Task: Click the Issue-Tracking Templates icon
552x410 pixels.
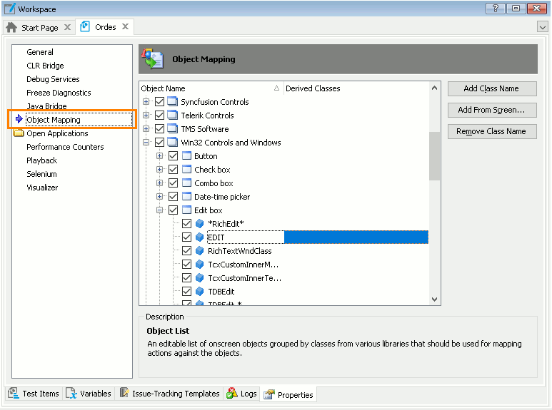Action: tap(124, 394)
